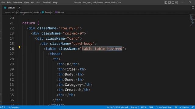Click line number 21
The width and height of the screenshot is (195, 109).
[x=12, y=23]
